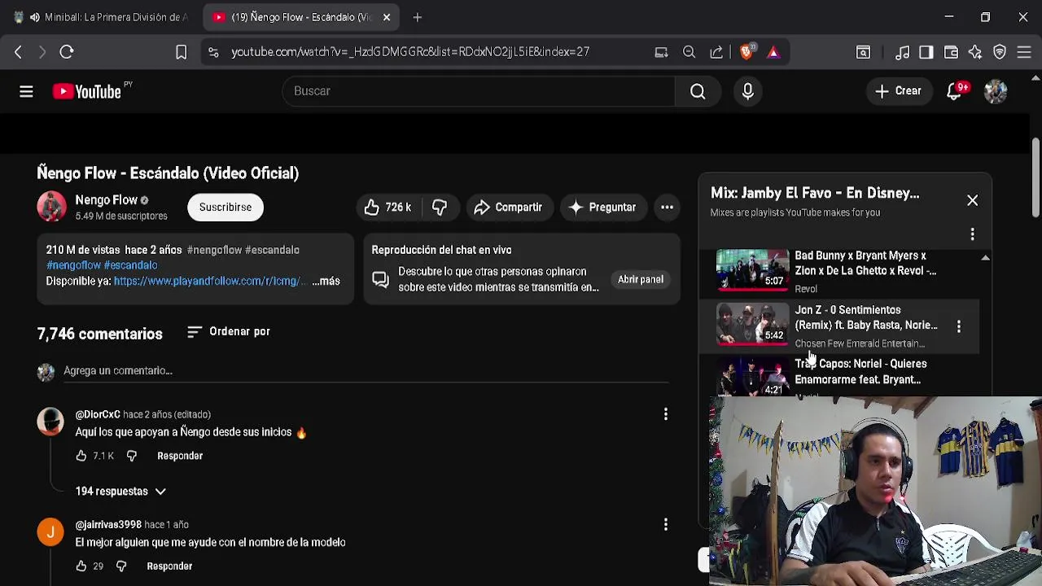
Task: Select the Ñengo Flow Escándalo tab
Action: click(x=293, y=17)
